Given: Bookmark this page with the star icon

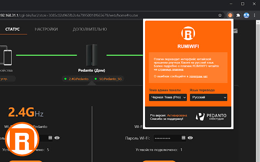Looking at the screenshot, I should point(220,15).
